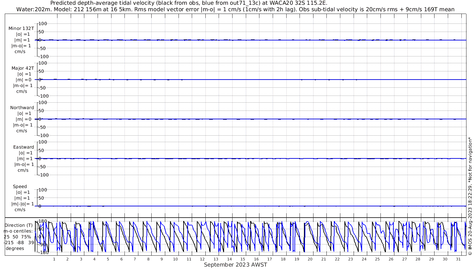Click the '|o| =1' value under Northward
This screenshot has height=272, width=476.
[24, 113]
